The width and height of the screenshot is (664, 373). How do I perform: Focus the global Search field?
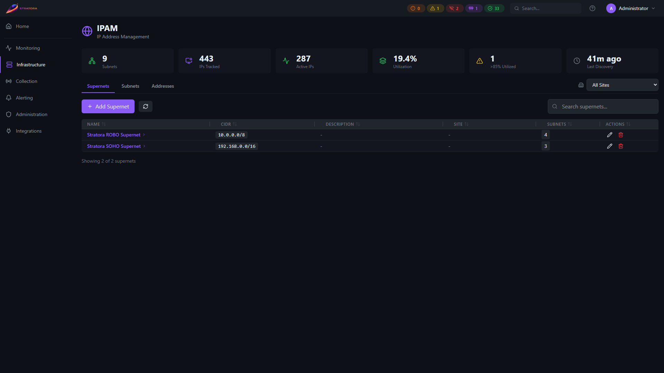[x=546, y=8]
